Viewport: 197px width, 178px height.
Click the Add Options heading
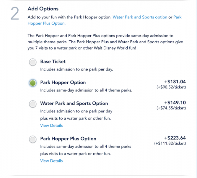coord(43,9)
